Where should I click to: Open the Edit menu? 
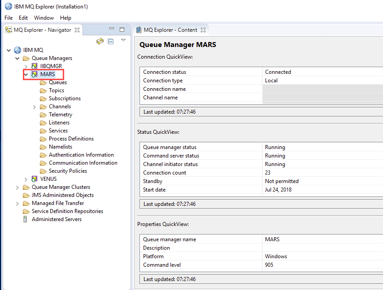(x=23, y=18)
